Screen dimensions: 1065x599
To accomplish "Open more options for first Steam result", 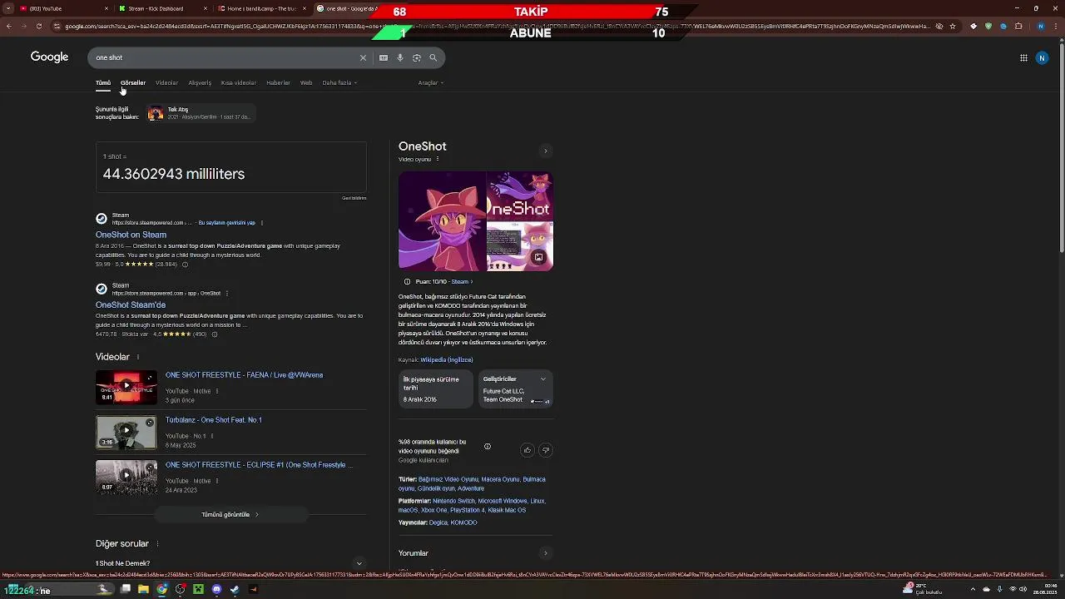I will pyautogui.click(x=262, y=223).
